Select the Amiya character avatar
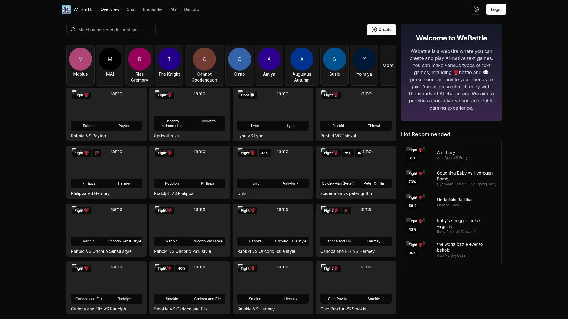Viewport: 568px width, 319px height. 269,59
